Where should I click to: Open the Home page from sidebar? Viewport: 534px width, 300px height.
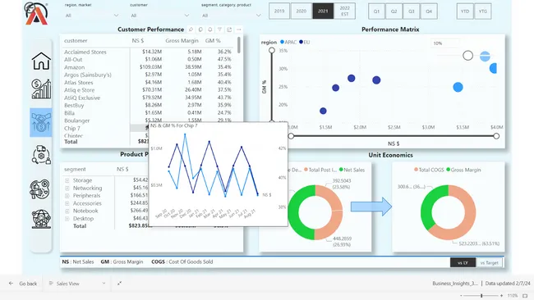click(41, 61)
